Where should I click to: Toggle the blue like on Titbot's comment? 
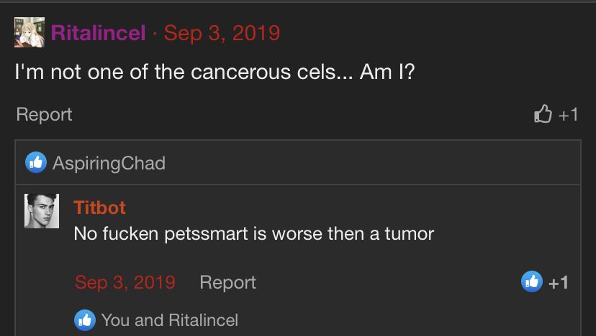click(x=532, y=281)
